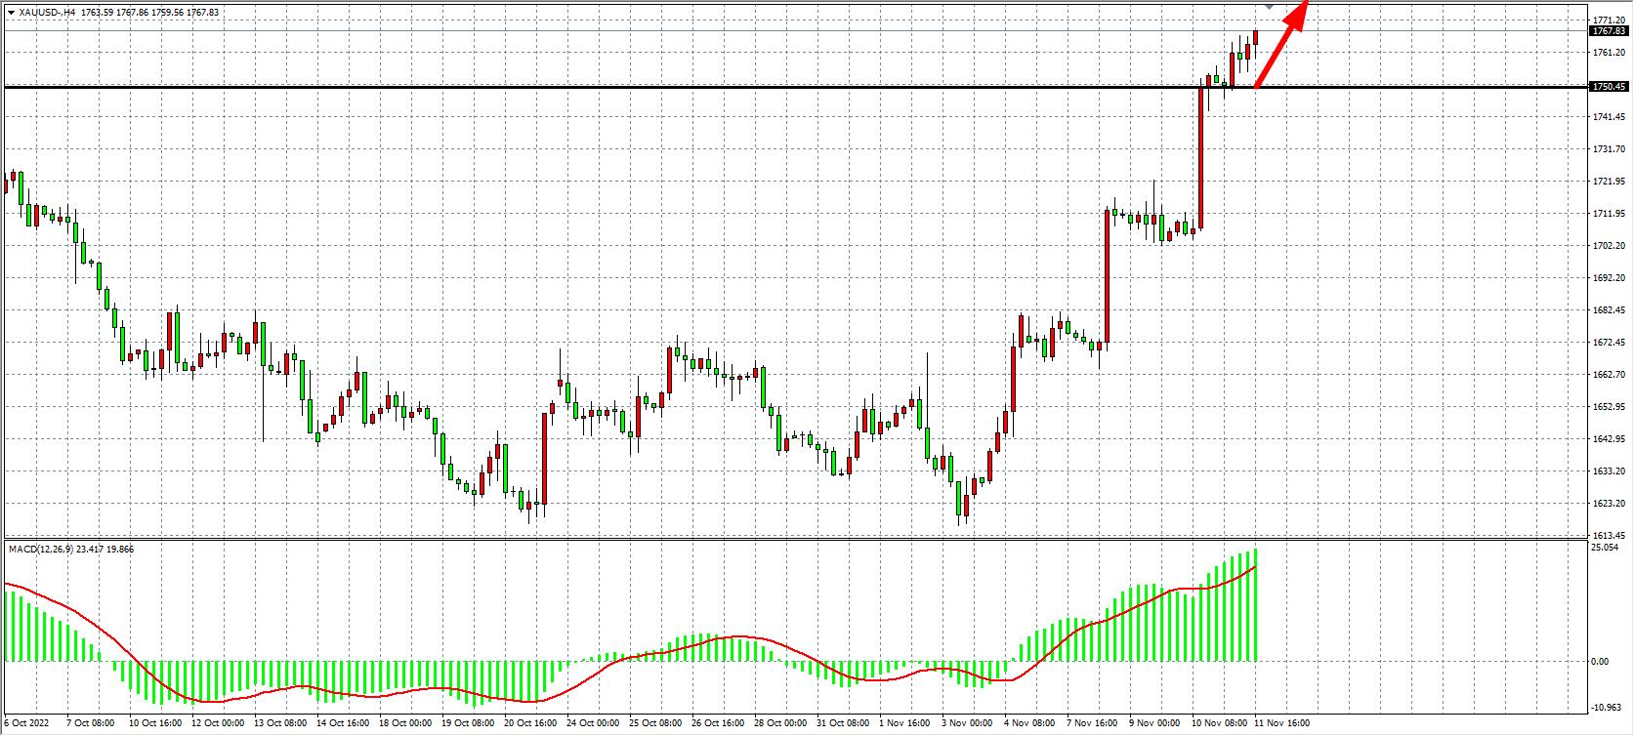1634x736 pixels.
Task: Click the '20 Oct 16:00' time axis label
Action: [528, 724]
